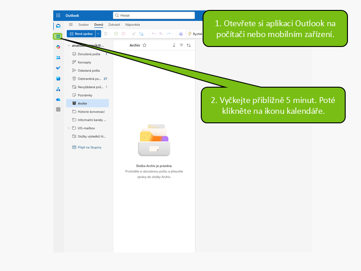This screenshot has height=271, width=361.
Task: Click the Mail icon in the left rail
Action: [x=58, y=26]
